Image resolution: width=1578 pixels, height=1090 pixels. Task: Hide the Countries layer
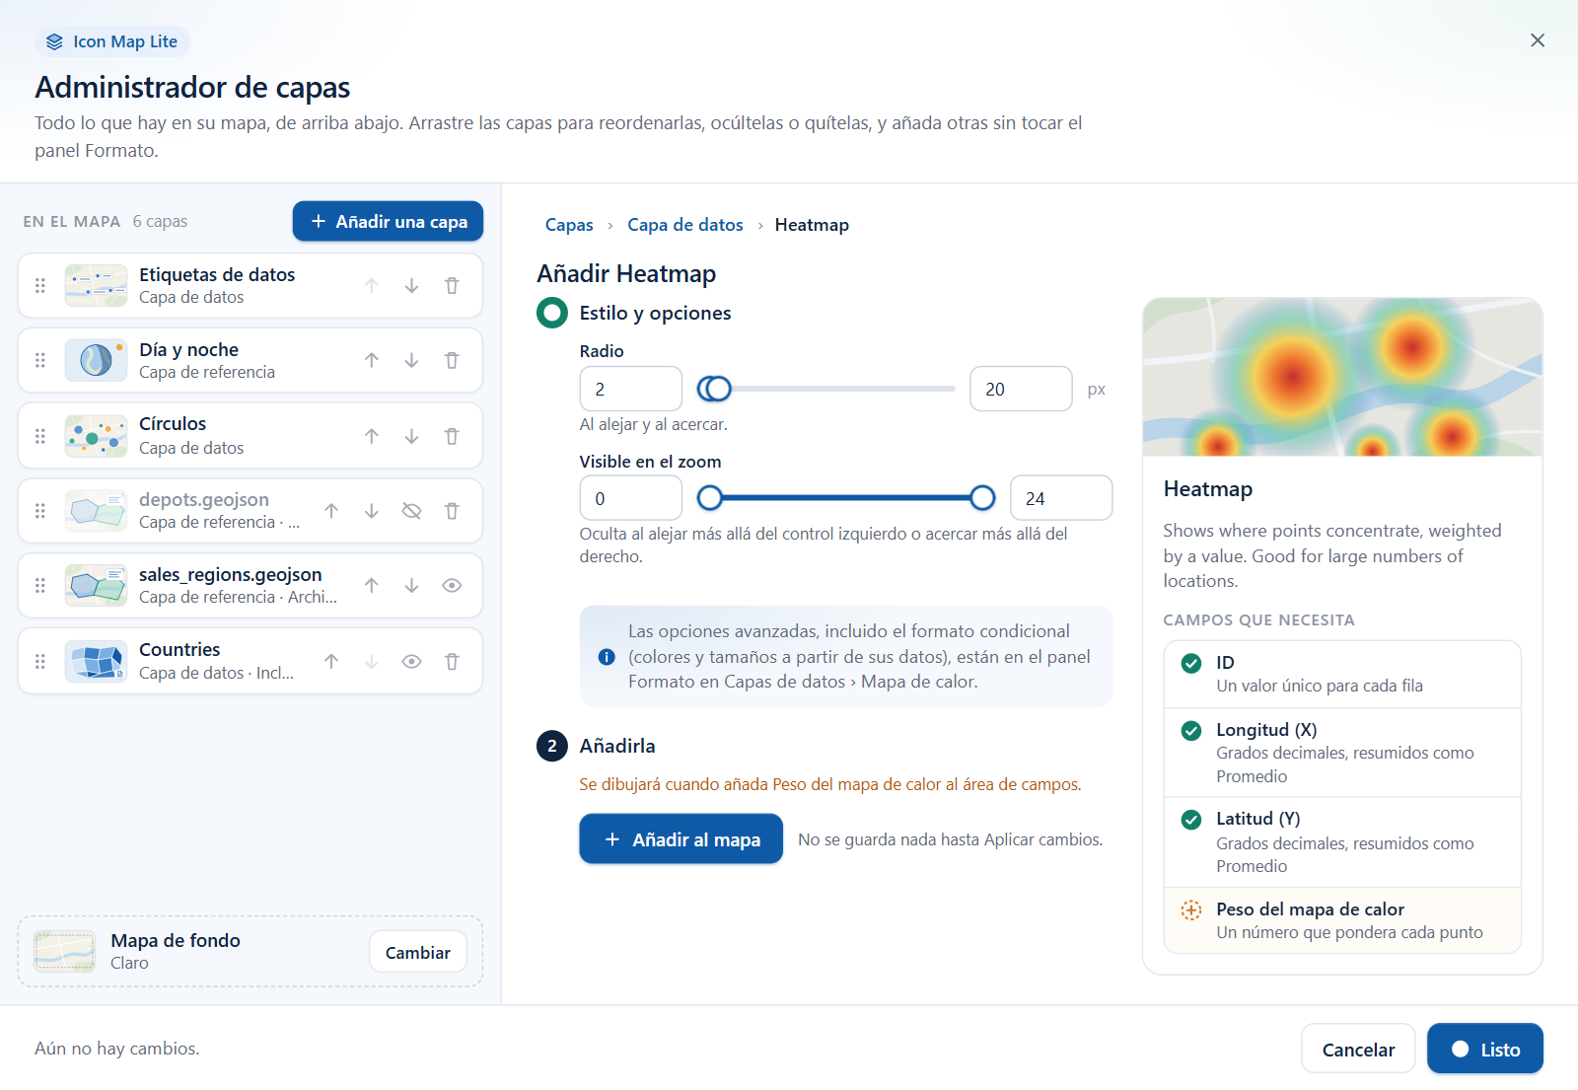[411, 662]
